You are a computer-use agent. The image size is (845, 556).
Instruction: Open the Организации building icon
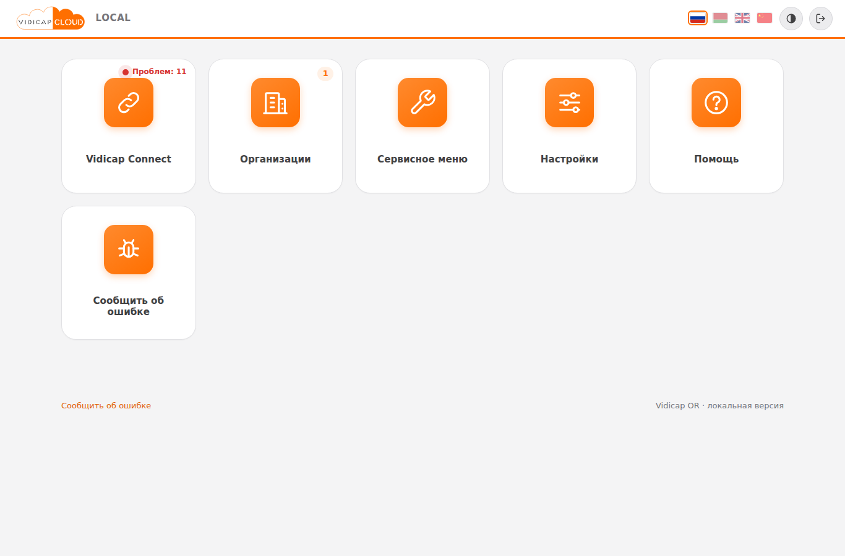(x=275, y=103)
